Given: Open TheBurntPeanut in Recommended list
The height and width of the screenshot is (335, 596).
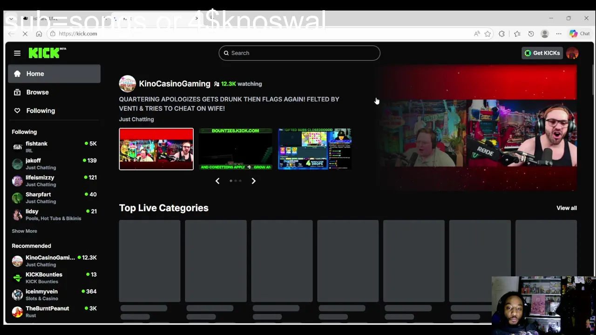Looking at the screenshot, I should coord(54,312).
